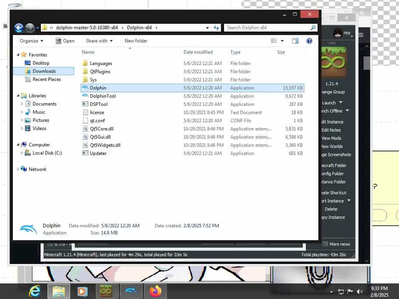Viewport: 399px width, 299px height.
Task: Select the QtPlugins folder icon
Action: [x=85, y=72]
